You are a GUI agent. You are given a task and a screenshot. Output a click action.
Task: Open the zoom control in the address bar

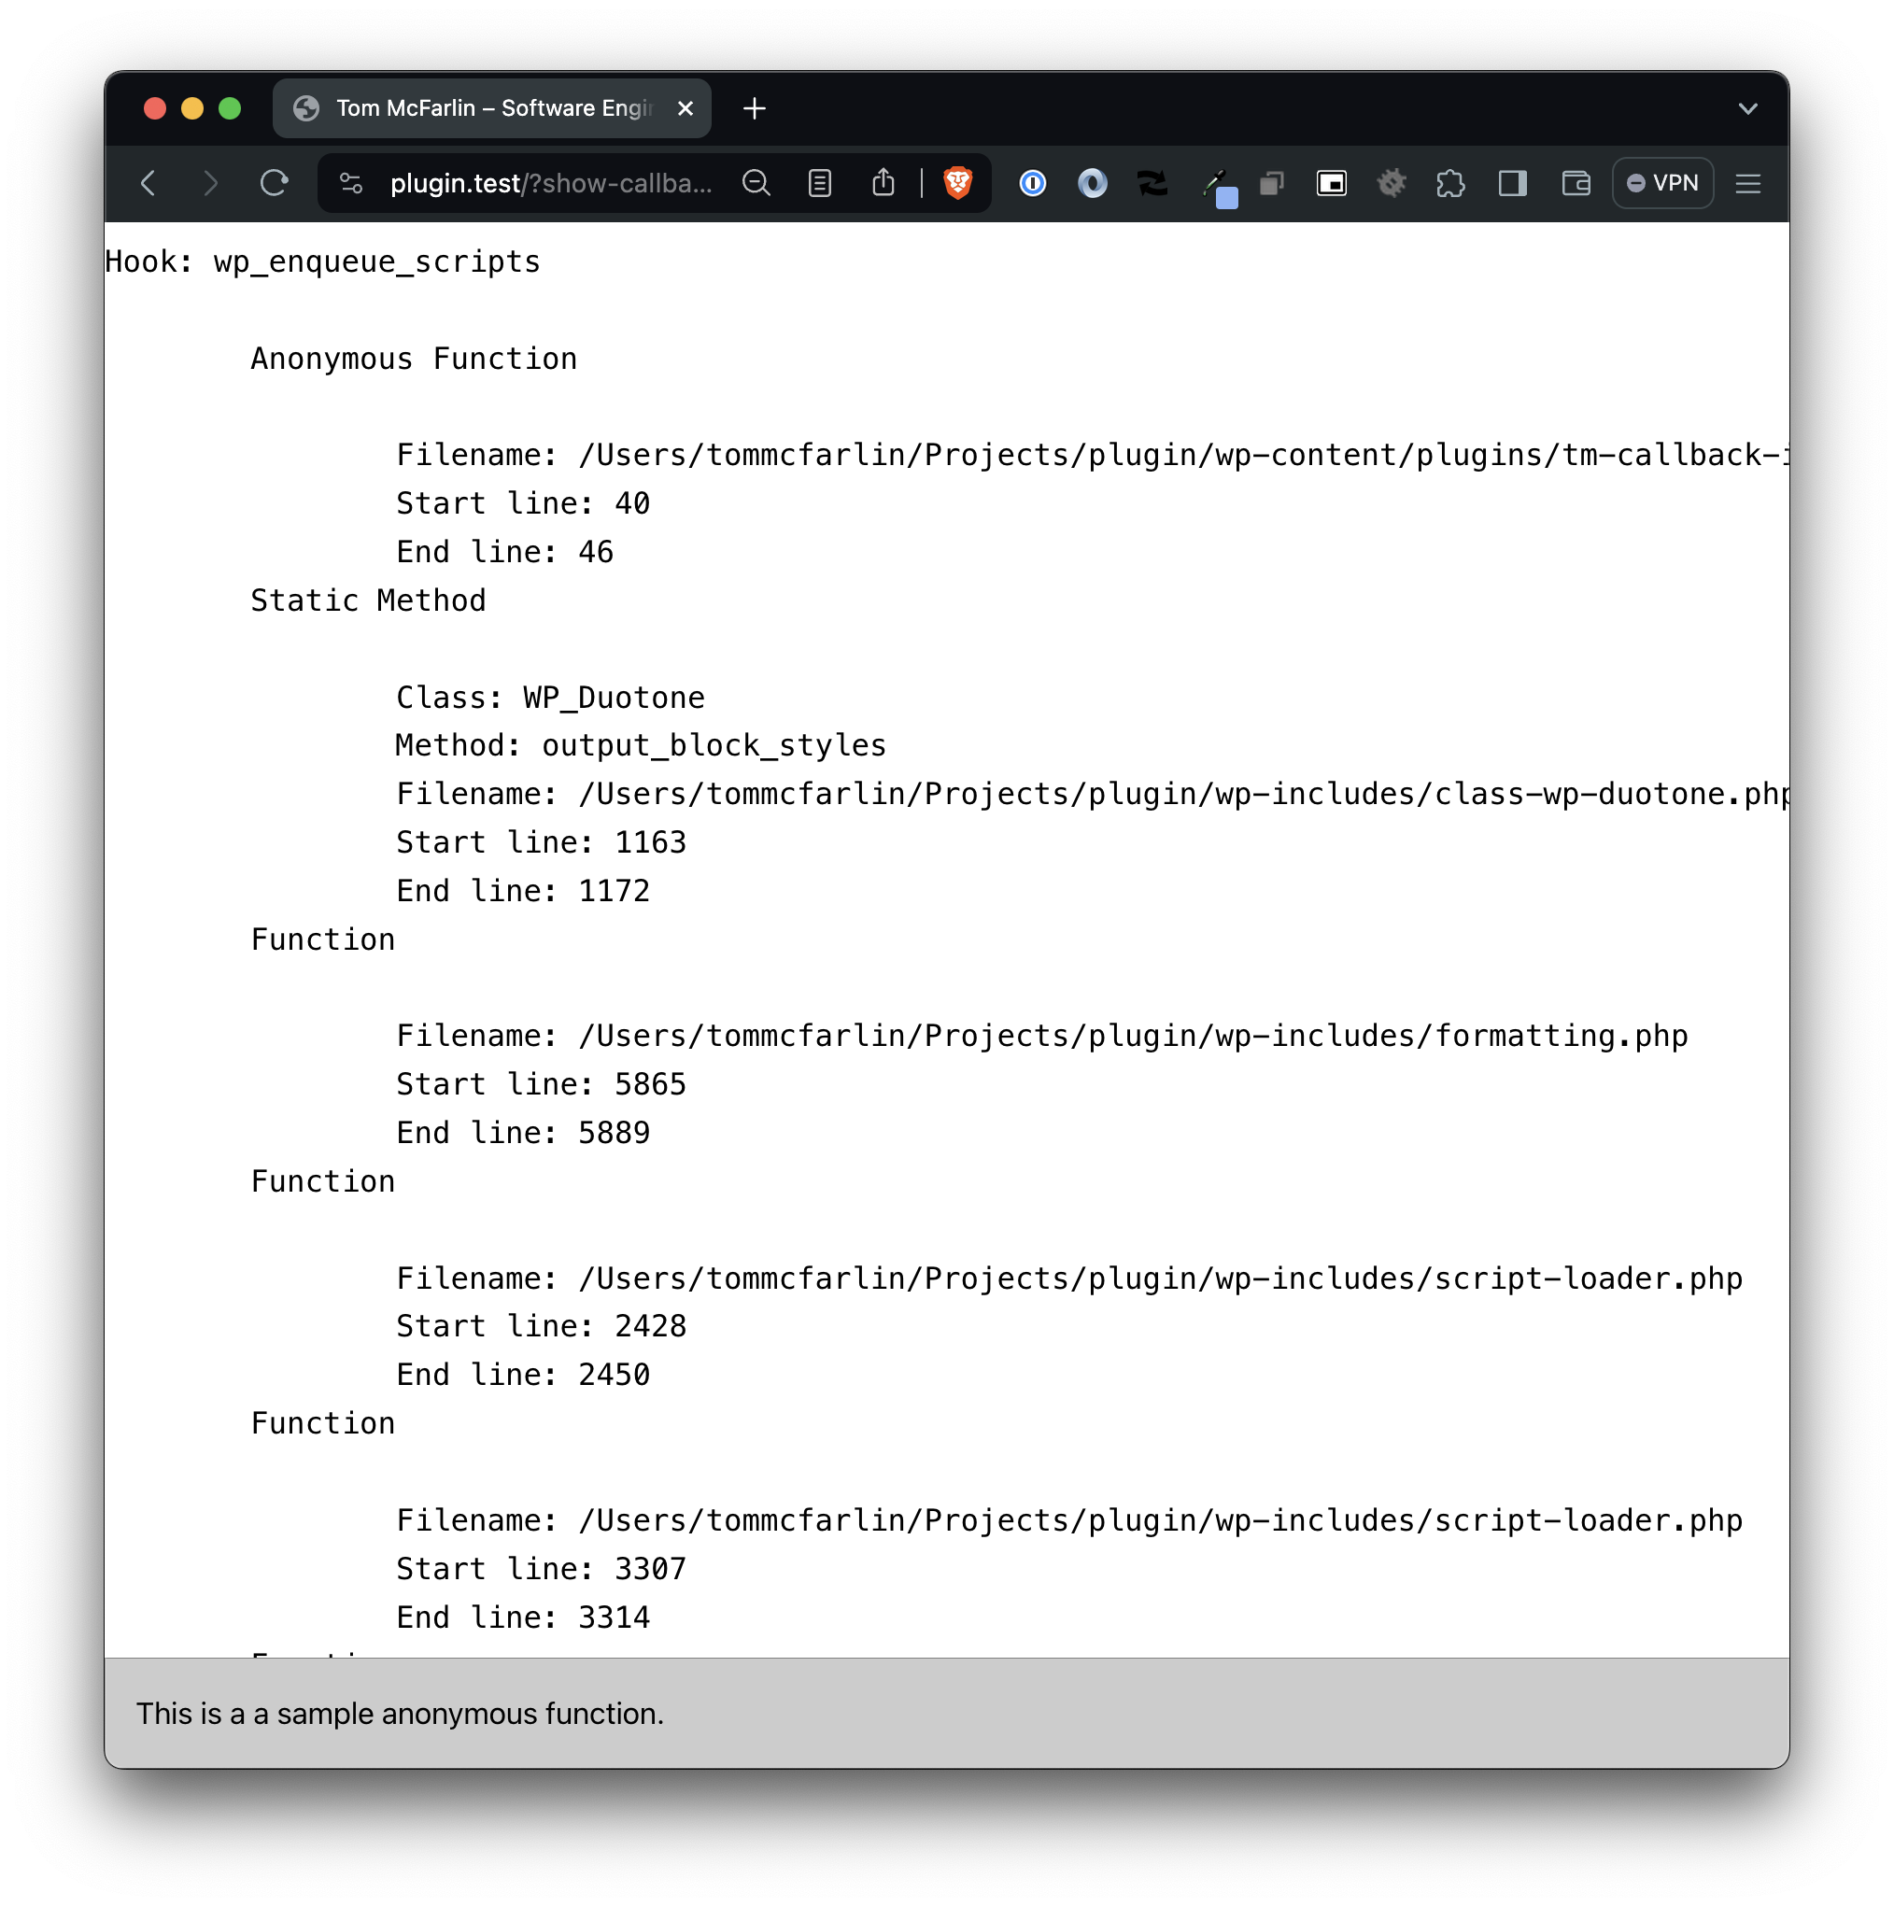point(756,183)
